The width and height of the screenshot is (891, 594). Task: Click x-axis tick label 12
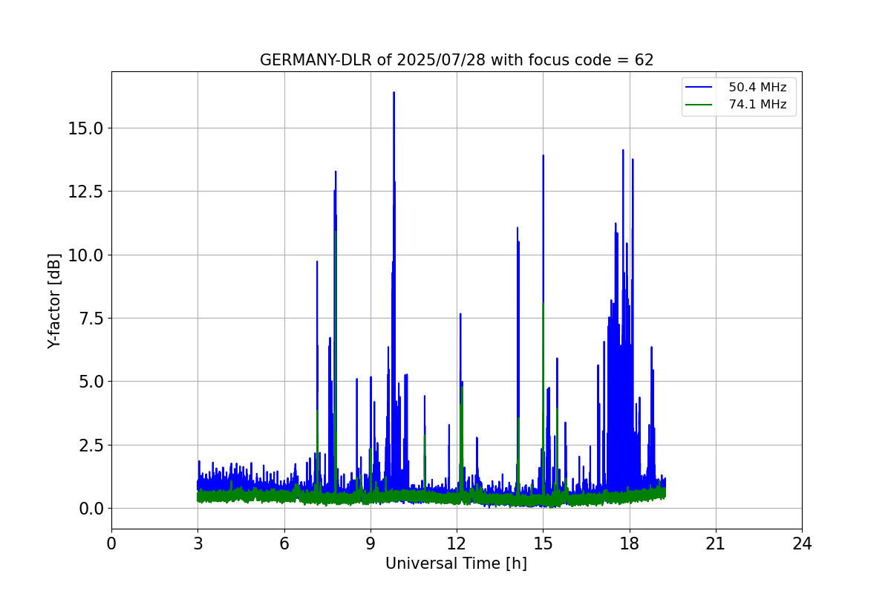click(457, 544)
